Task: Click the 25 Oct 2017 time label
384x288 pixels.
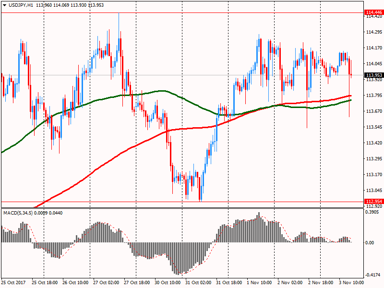Action: click(13, 283)
